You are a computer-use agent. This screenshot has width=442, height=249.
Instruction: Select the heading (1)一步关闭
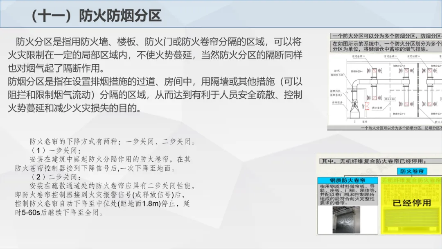click(x=56, y=150)
